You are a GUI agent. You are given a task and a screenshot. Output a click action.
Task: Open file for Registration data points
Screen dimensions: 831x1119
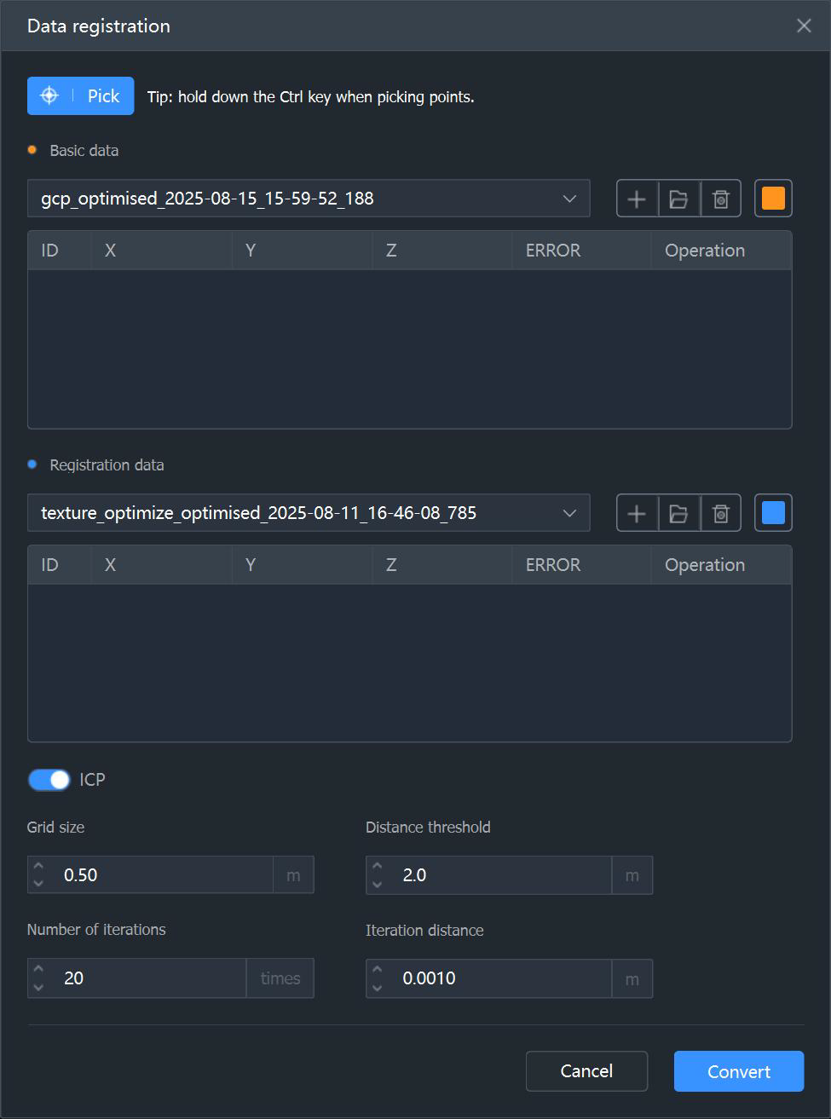pyautogui.click(x=678, y=513)
